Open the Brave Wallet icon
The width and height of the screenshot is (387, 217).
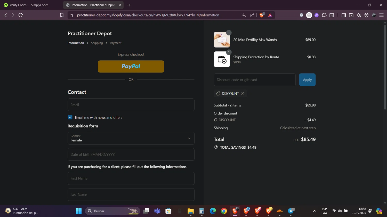tap(351, 15)
